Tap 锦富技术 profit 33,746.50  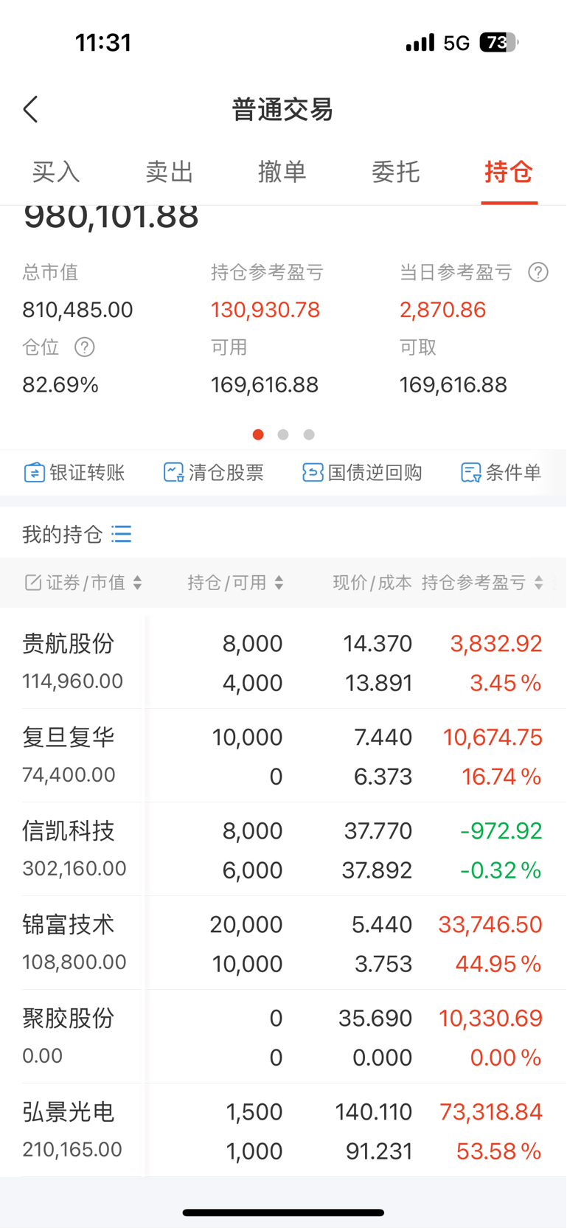tap(490, 924)
